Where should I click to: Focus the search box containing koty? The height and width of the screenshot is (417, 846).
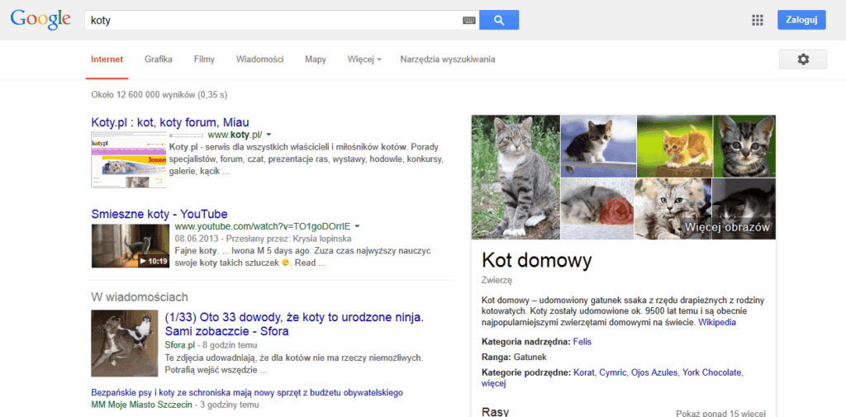[282, 21]
